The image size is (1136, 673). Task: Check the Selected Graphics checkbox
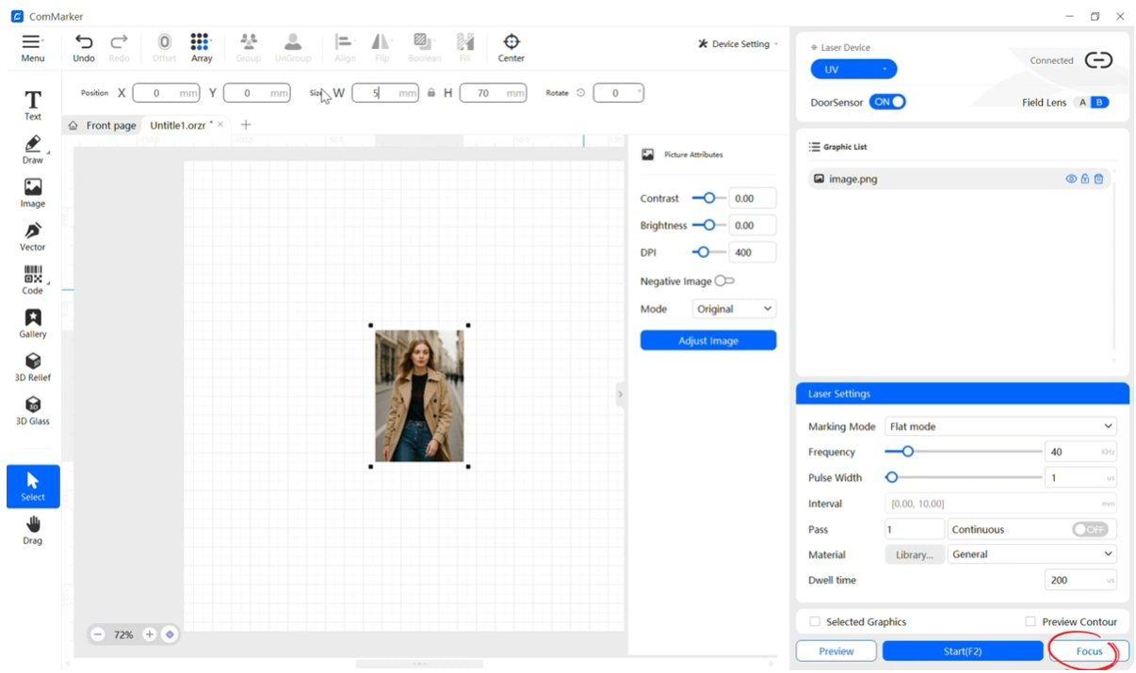(x=816, y=622)
